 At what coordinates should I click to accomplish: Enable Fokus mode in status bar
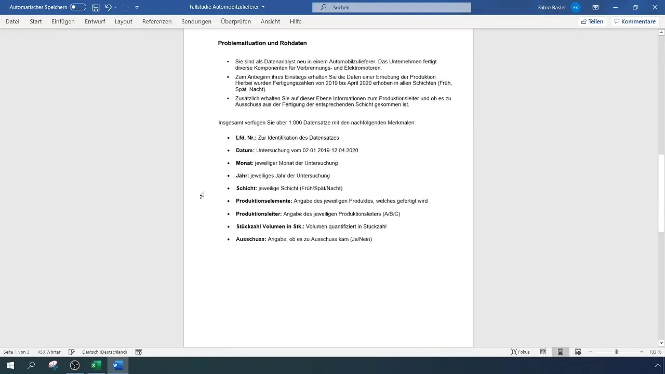(x=520, y=352)
